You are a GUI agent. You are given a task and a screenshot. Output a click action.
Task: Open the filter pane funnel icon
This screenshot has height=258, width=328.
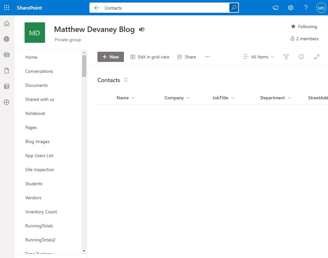(x=286, y=57)
